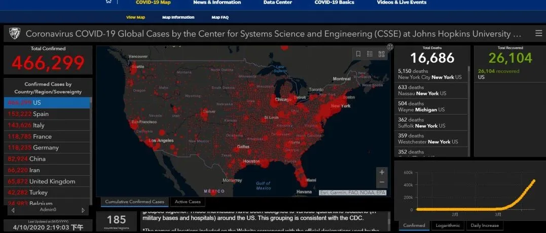Click Wayne Michigan deaths entry
This screenshot has height=233, width=546.
pos(431,106)
